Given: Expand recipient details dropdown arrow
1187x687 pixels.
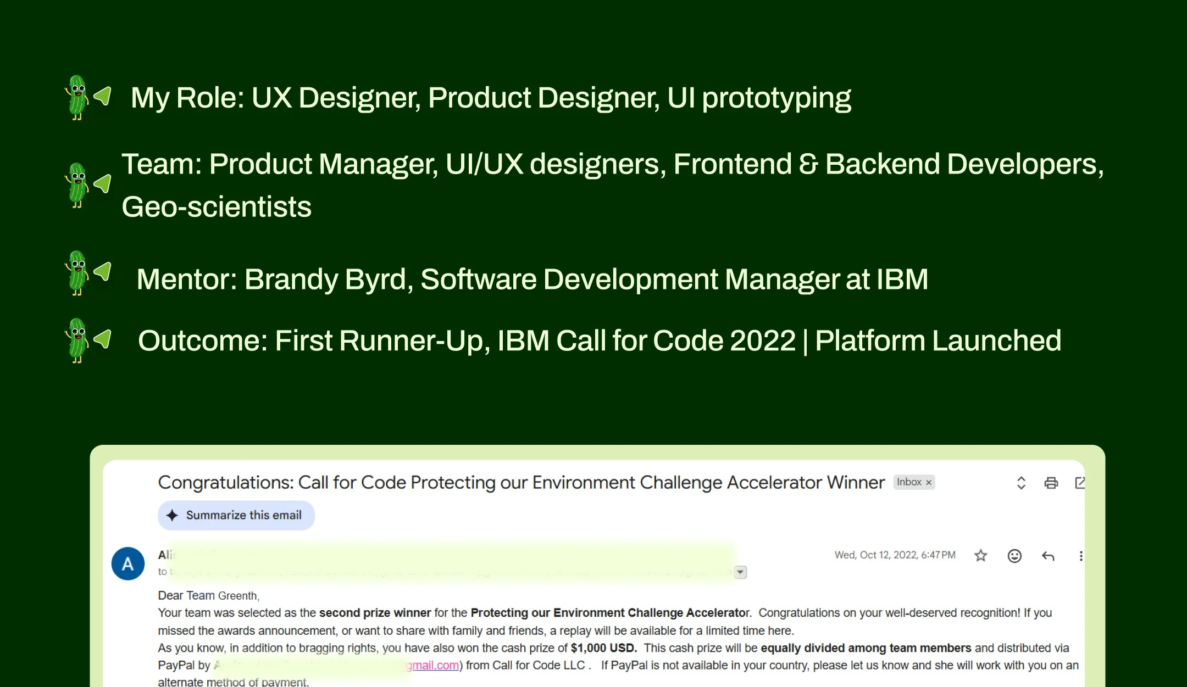Looking at the screenshot, I should coord(740,572).
